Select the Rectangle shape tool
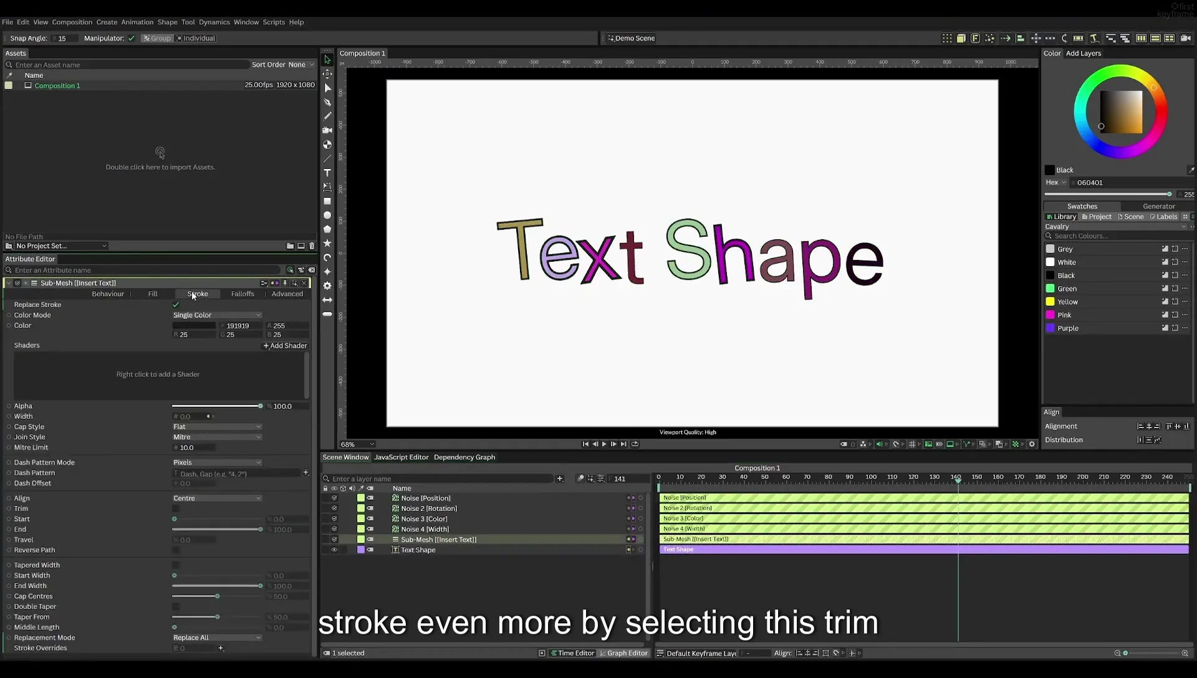This screenshot has height=678, width=1197. (327, 201)
